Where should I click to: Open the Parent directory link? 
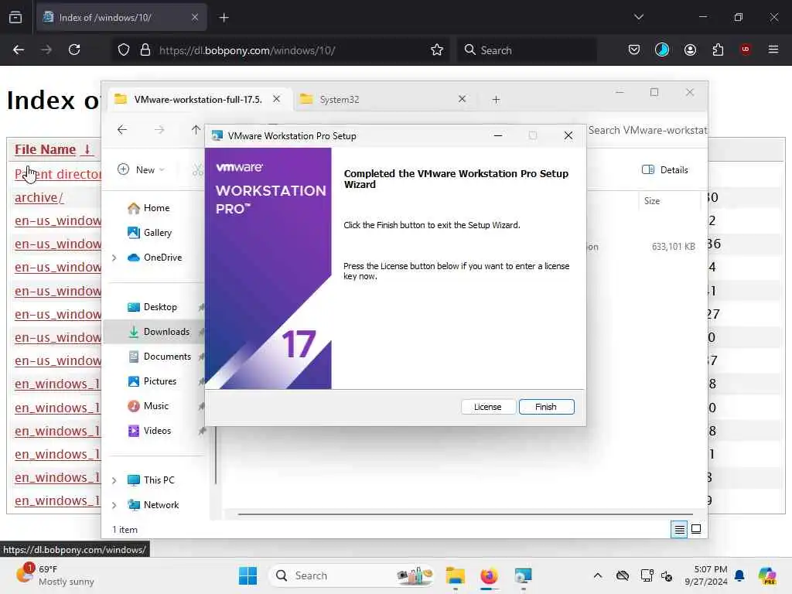pyautogui.click(x=58, y=174)
